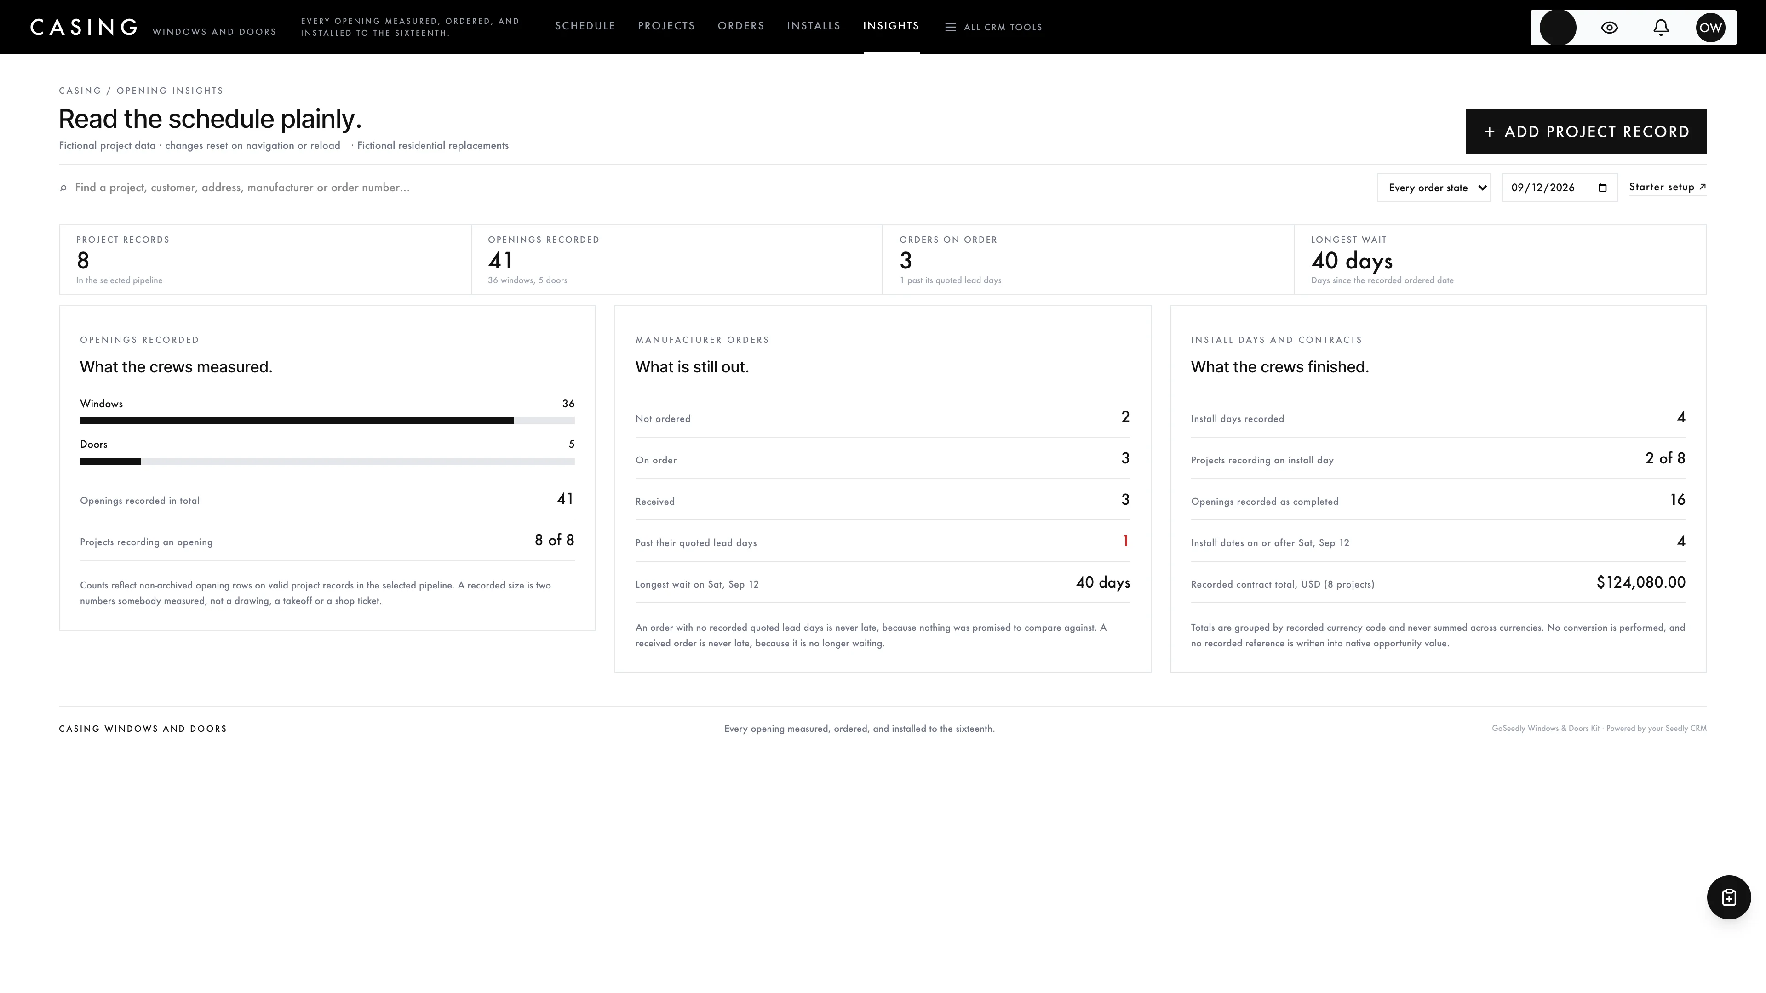The width and height of the screenshot is (1766, 993).
Task: Click the dark circle icon in top bar
Action: pyautogui.click(x=1558, y=28)
